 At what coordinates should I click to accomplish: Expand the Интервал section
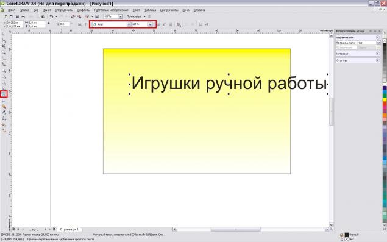coord(378,54)
